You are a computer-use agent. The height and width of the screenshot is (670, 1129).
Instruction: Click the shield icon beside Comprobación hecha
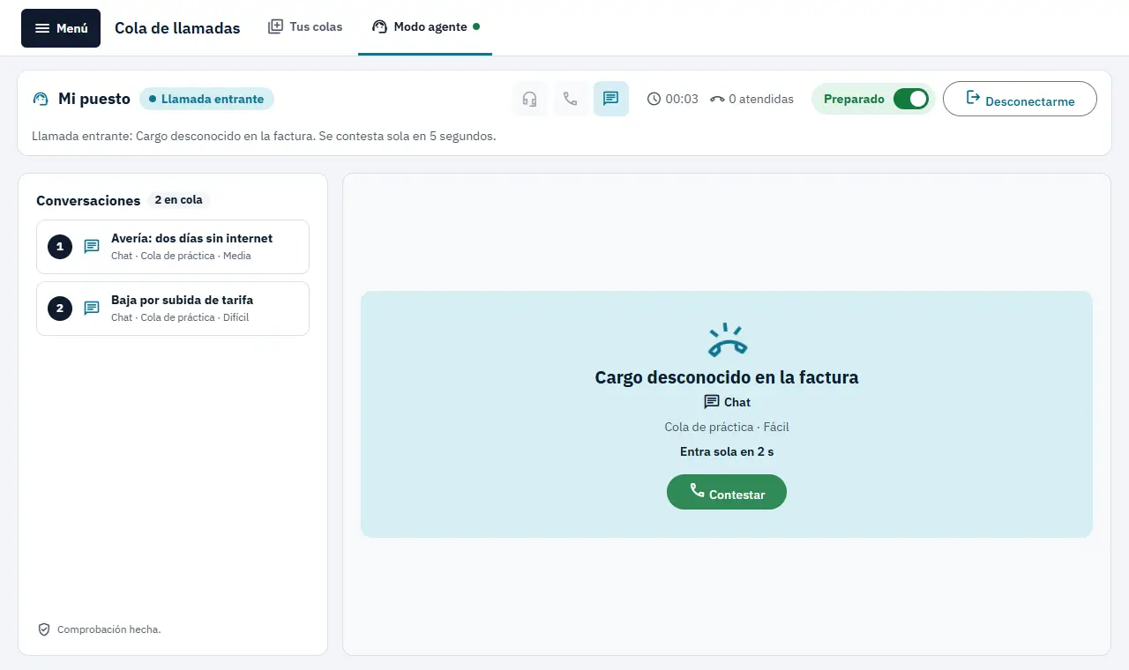[x=44, y=629]
